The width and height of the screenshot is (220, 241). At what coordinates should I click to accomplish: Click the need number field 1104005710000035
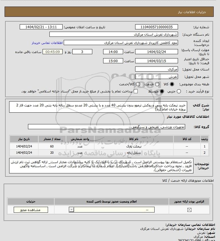point(156,27)
